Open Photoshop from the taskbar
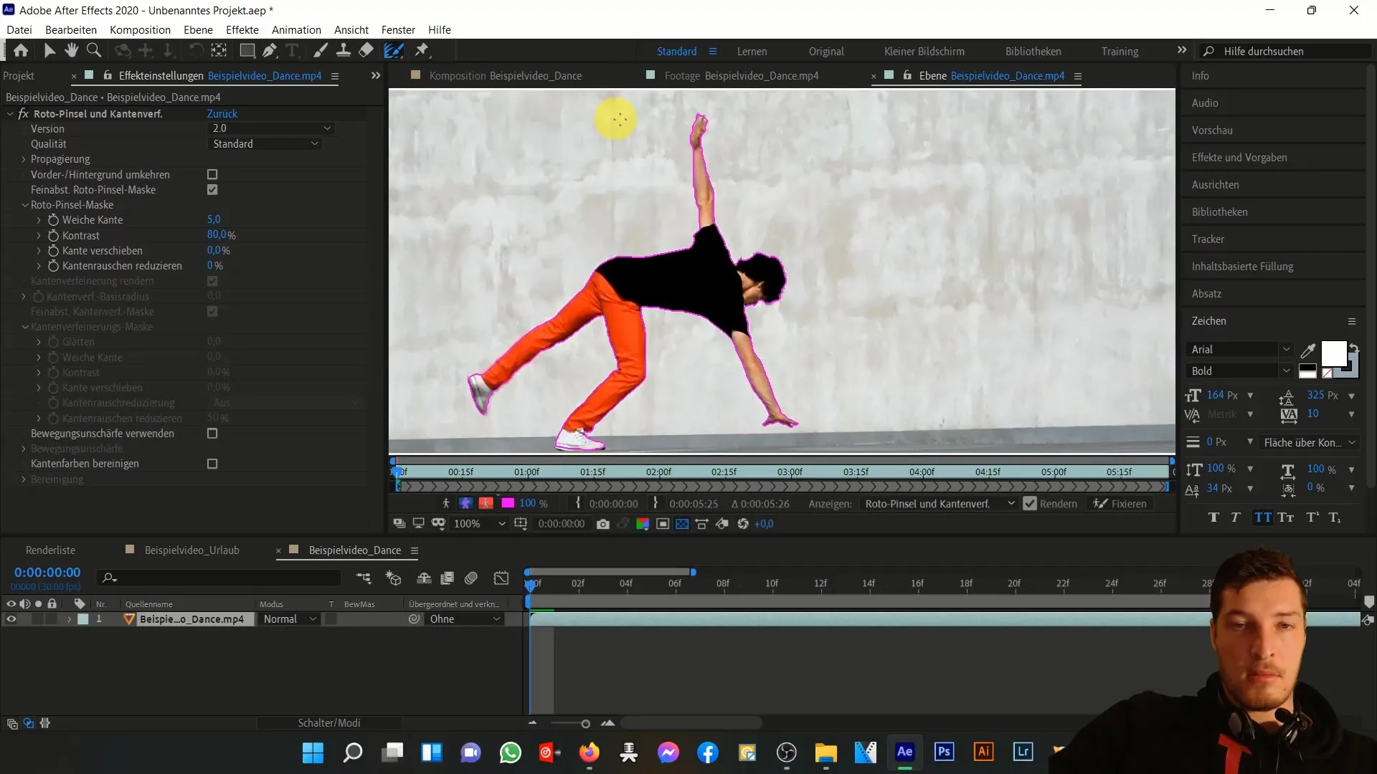This screenshot has width=1377, height=774. point(944,752)
